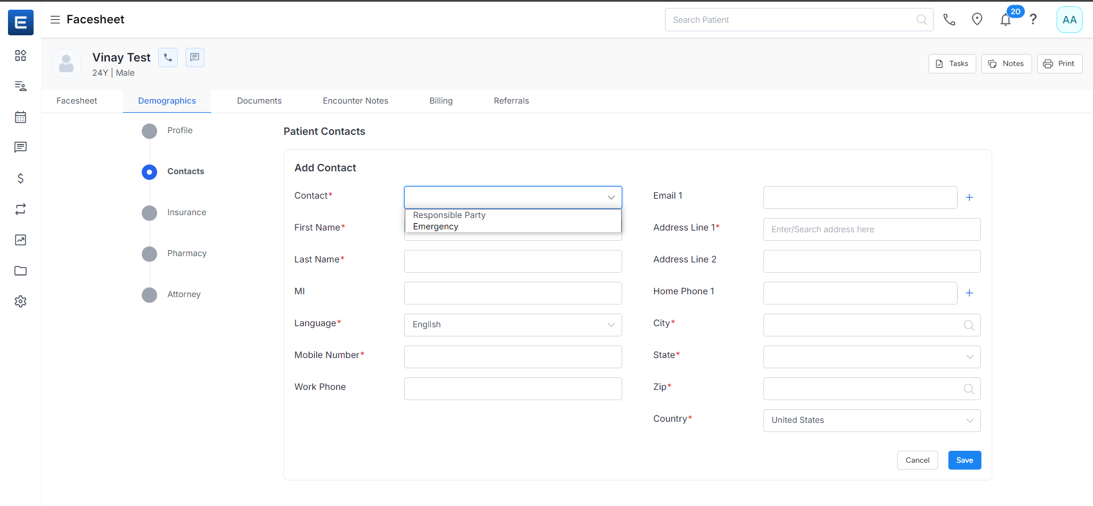Click the notifications bell icon
Viewport: 1093px width, 506px height.
click(x=1005, y=20)
